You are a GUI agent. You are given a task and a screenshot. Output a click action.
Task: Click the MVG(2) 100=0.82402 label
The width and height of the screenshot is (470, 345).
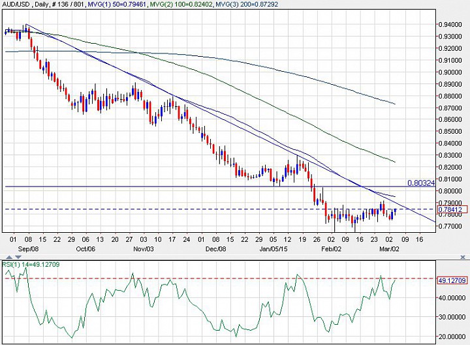click(181, 5)
